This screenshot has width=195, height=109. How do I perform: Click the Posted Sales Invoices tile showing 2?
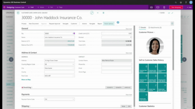pyautogui.click(x=153, y=87)
